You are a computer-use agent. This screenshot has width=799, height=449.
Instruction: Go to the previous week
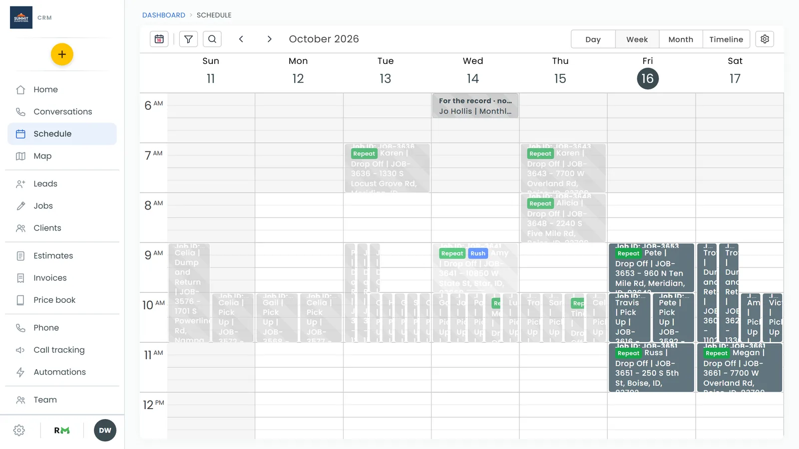click(x=241, y=39)
